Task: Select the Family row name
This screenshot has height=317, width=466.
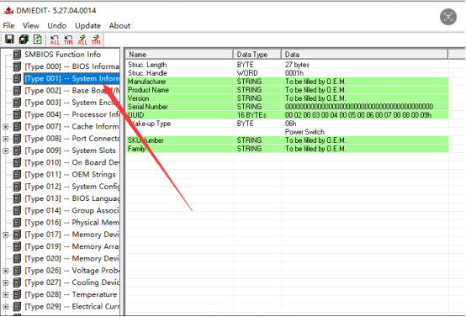Action: pos(136,149)
